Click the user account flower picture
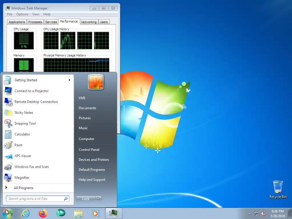The width and height of the screenshot is (292, 219). (x=96, y=82)
